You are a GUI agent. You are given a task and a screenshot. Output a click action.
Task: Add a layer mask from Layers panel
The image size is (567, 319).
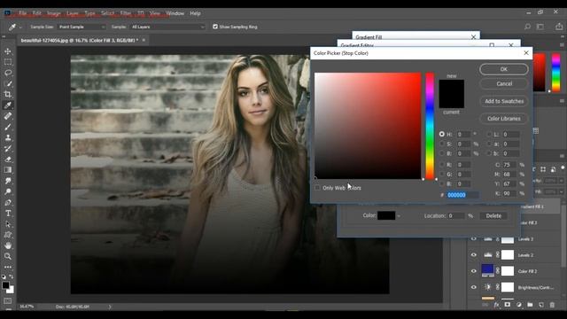coord(508,305)
